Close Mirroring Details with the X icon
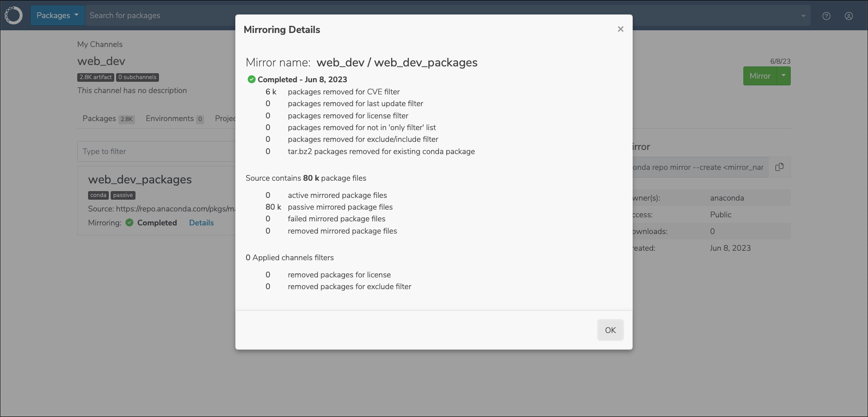This screenshot has width=868, height=417. click(x=621, y=29)
